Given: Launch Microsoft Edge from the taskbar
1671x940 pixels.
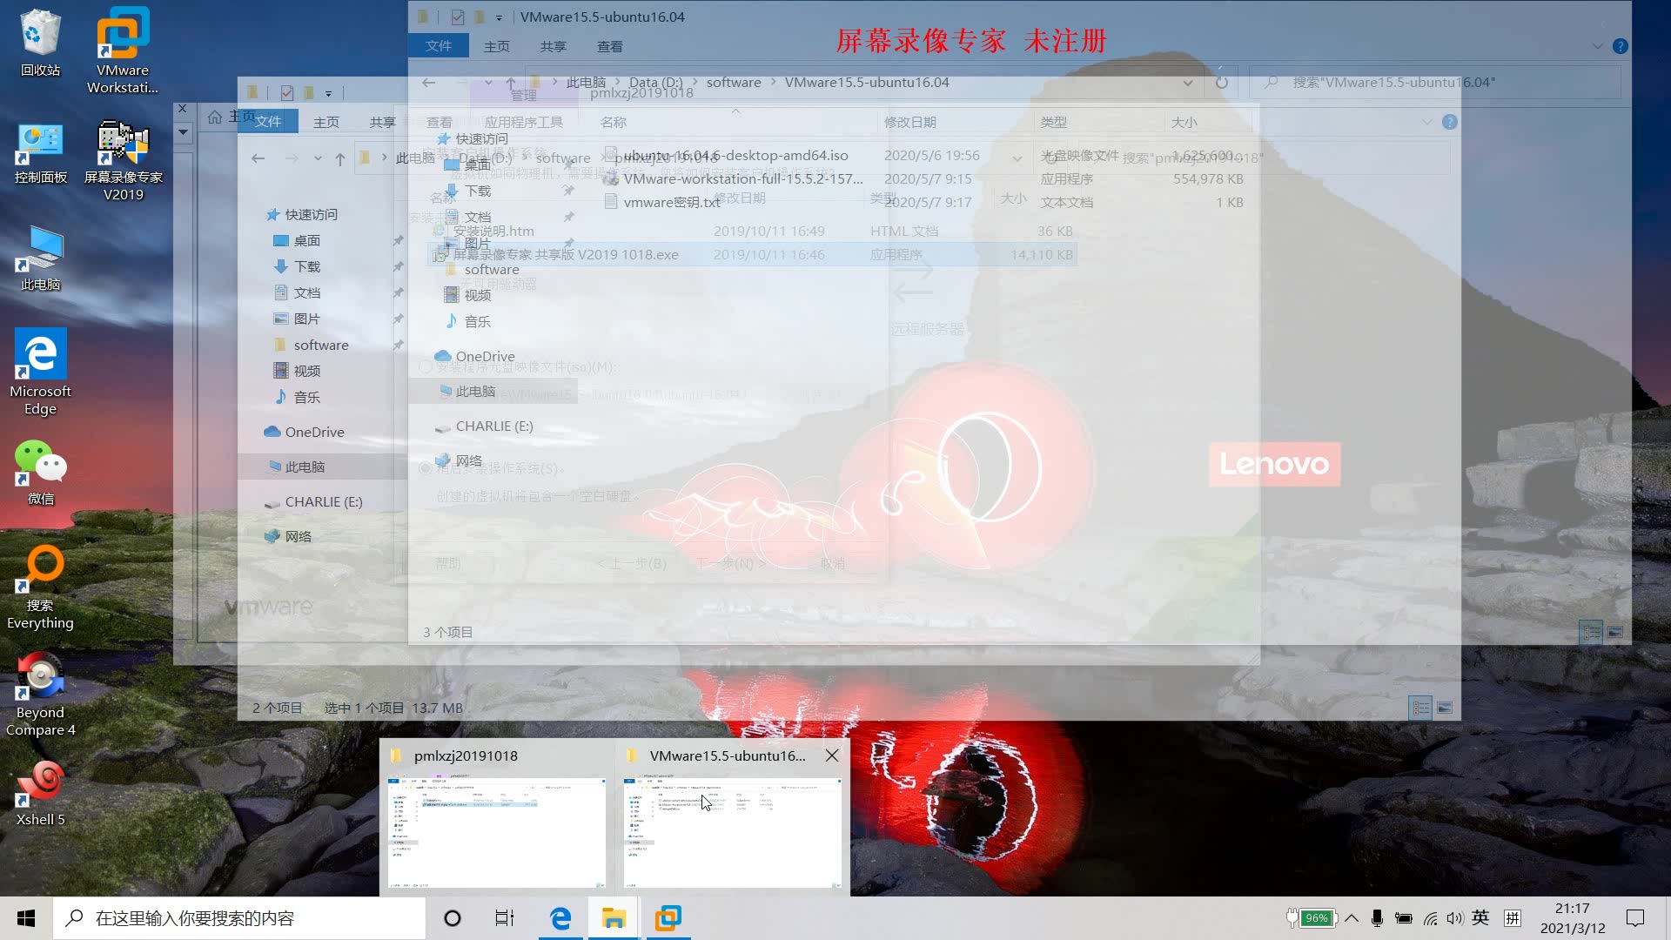Looking at the screenshot, I should pos(560,917).
